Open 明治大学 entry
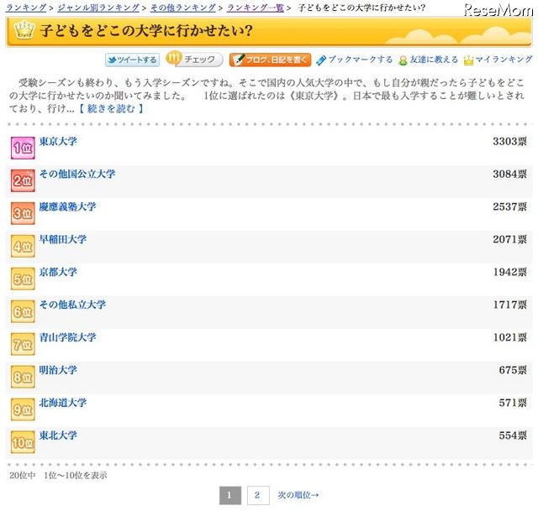This screenshot has width=538, height=516. [58, 370]
